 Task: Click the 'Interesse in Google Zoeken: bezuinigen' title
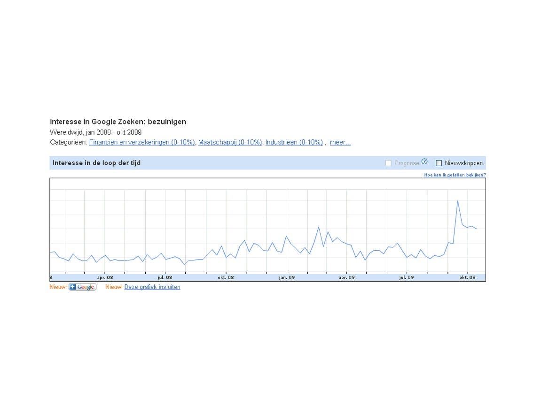118,122
